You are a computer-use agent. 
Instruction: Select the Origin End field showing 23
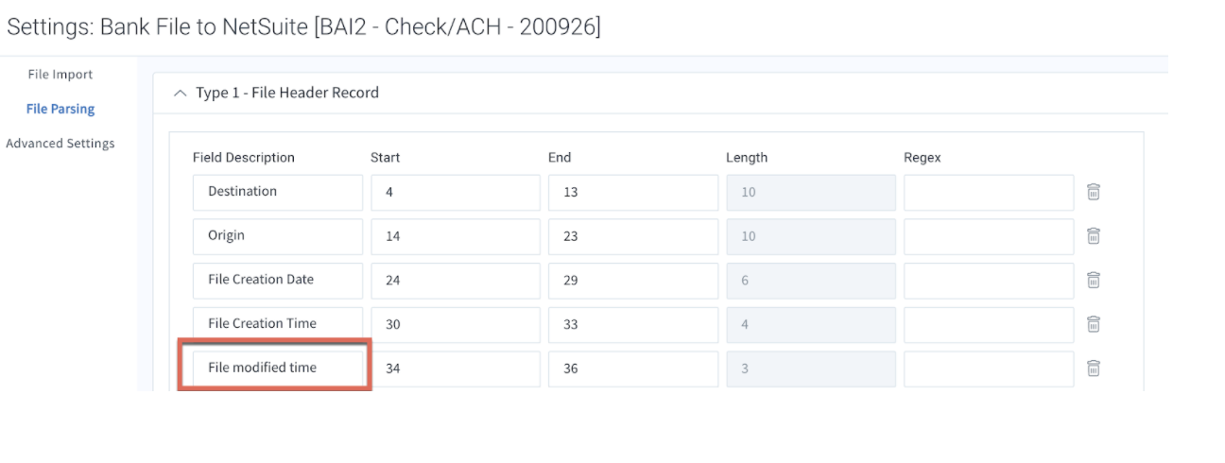pos(633,236)
